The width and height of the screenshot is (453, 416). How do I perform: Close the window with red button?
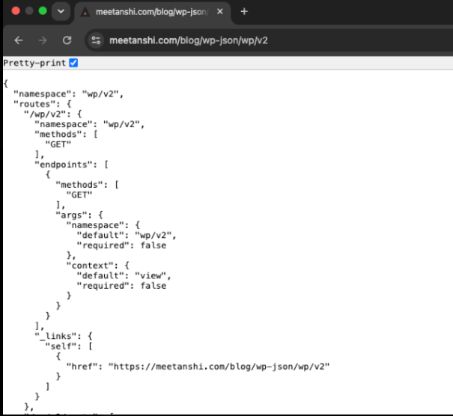coord(16,11)
